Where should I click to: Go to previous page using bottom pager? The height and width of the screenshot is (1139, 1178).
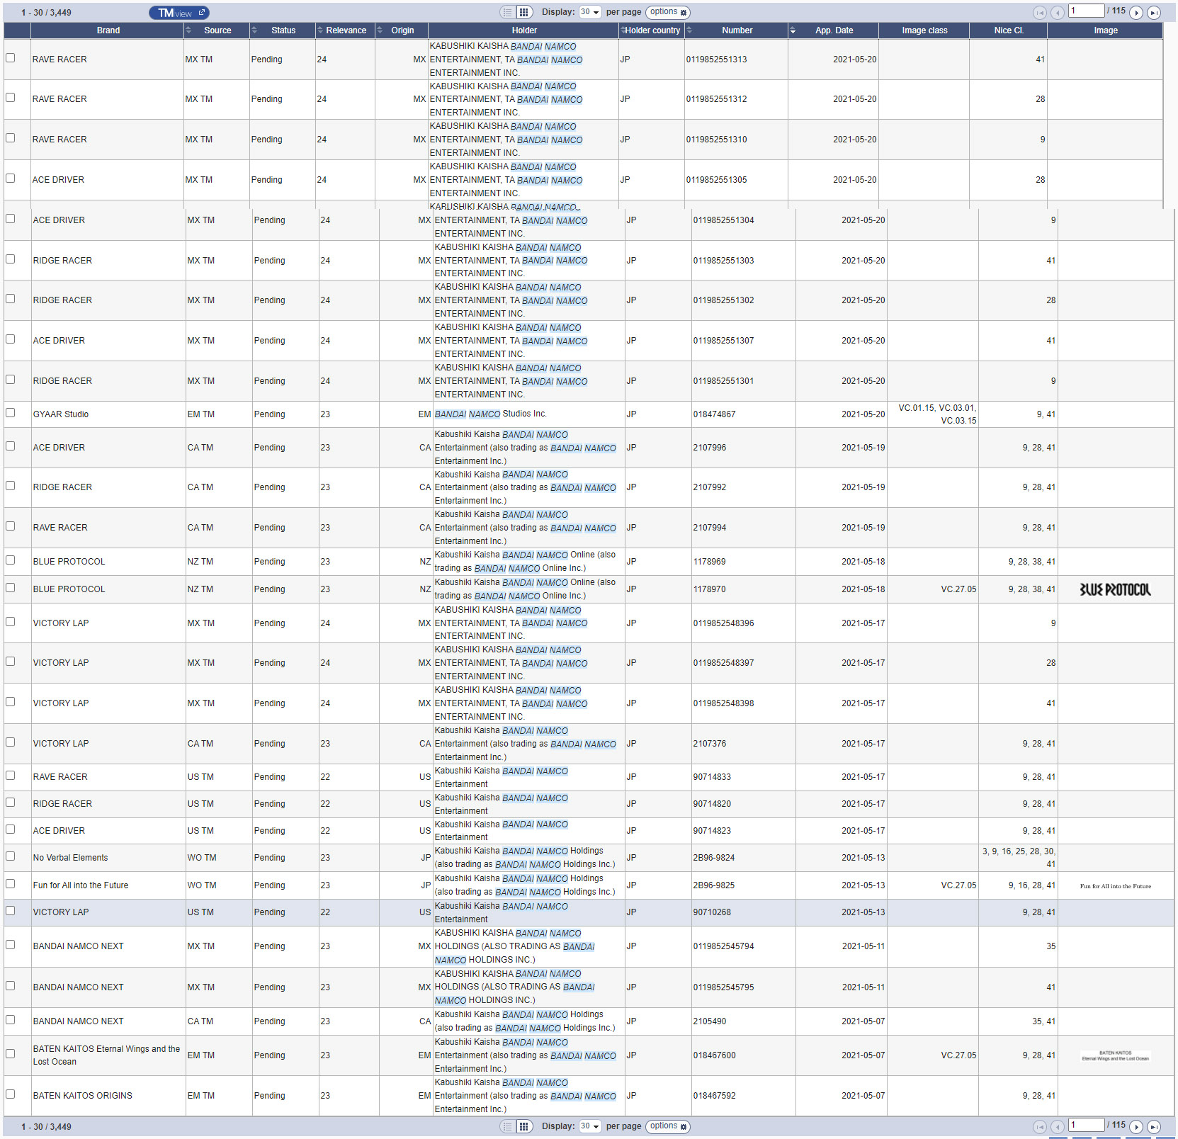tap(1058, 1127)
